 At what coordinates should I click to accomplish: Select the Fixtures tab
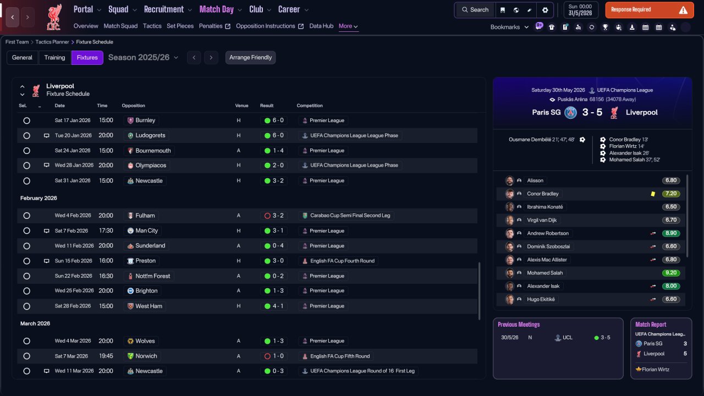87,58
